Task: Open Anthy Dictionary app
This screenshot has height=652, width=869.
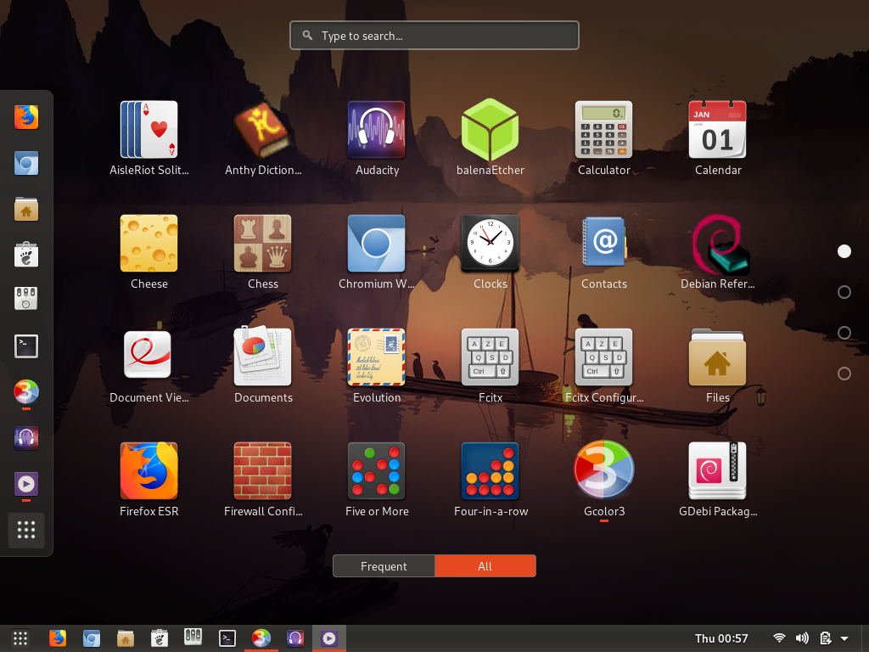Action: click(263, 138)
